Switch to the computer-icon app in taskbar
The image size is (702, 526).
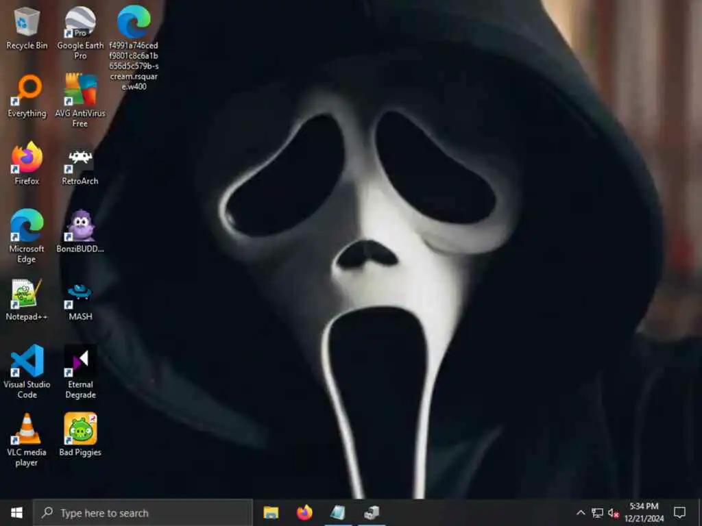pos(372,512)
